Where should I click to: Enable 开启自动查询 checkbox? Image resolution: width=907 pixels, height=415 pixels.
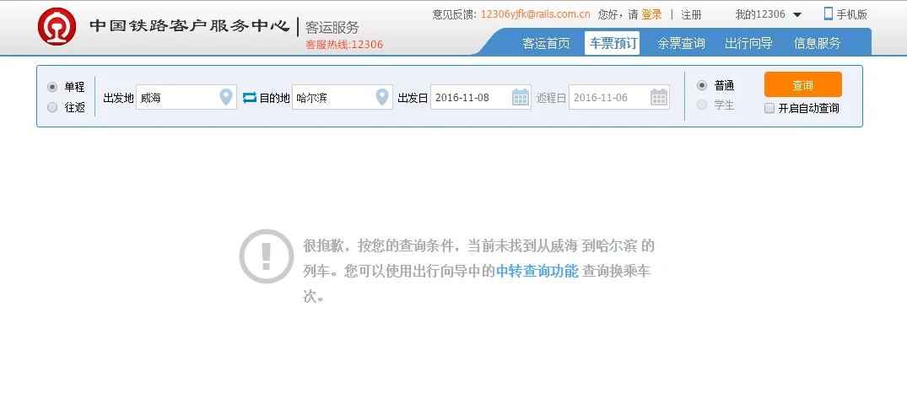769,108
